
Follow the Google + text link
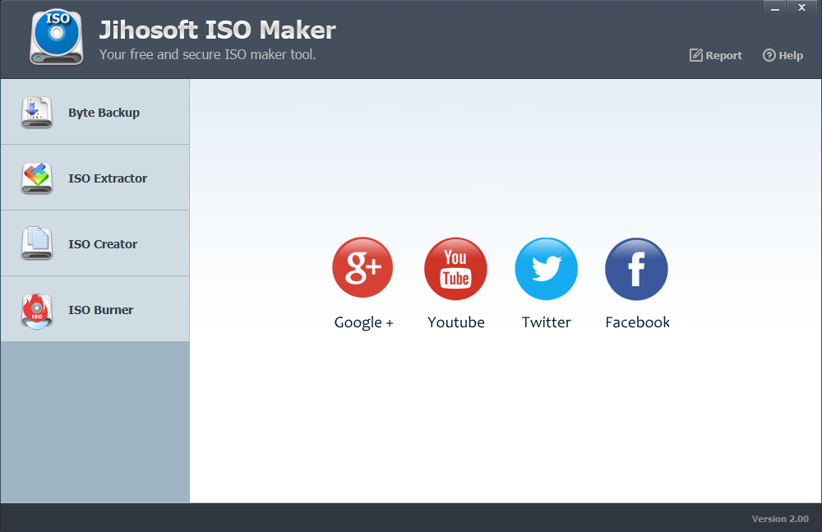(363, 322)
